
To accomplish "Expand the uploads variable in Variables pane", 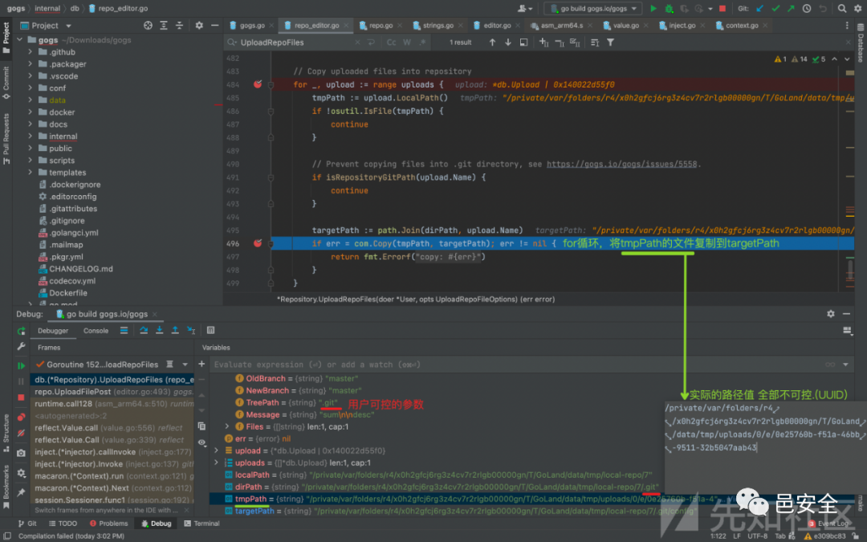I will [218, 463].
